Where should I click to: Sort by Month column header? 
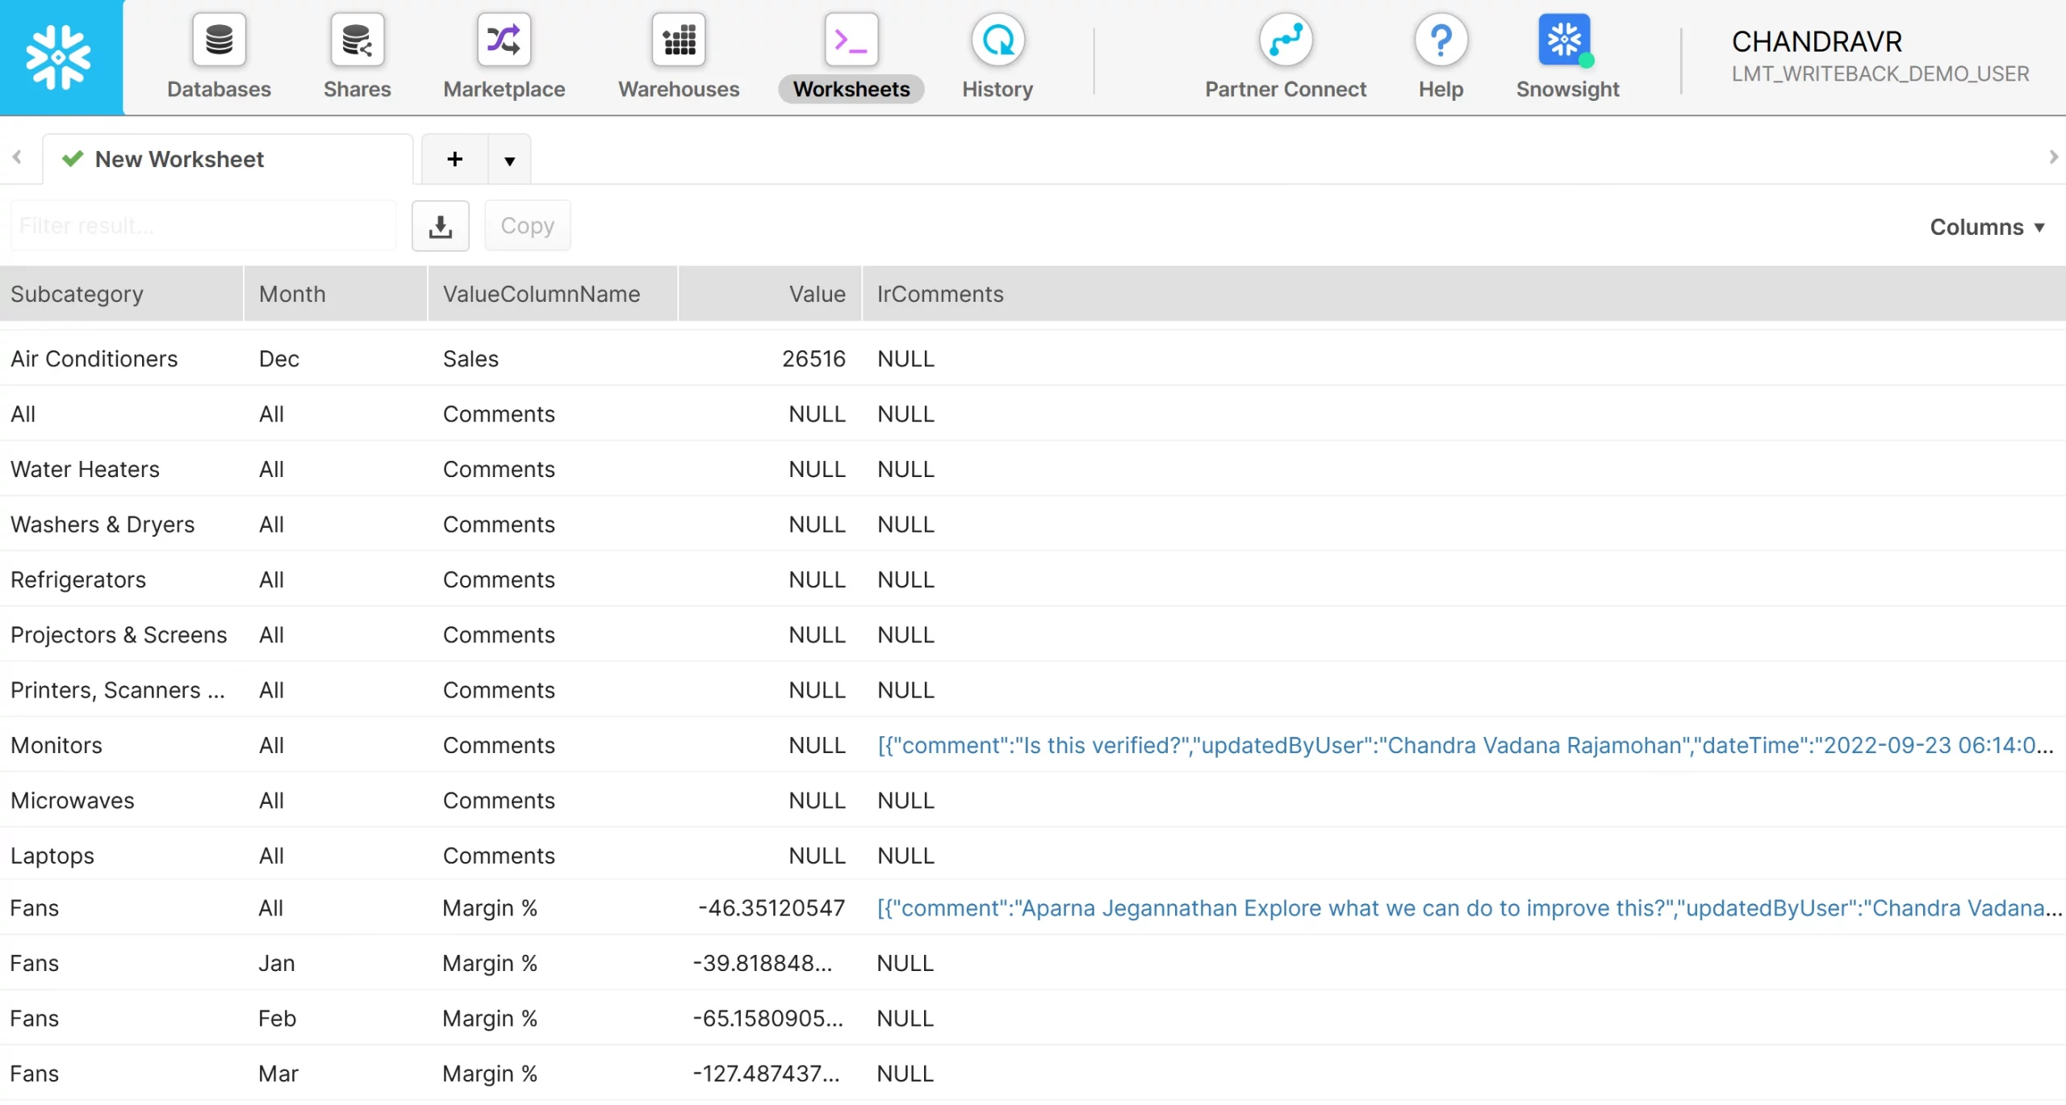tap(336, 294)
